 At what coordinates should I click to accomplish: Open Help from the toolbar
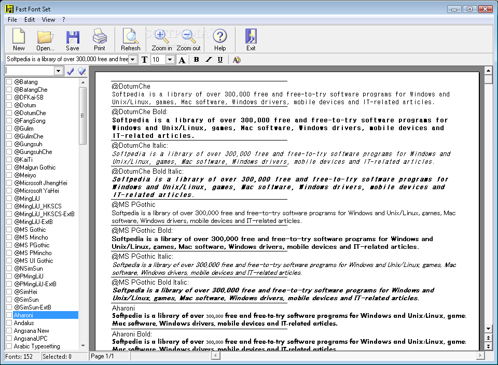[220, 39]
